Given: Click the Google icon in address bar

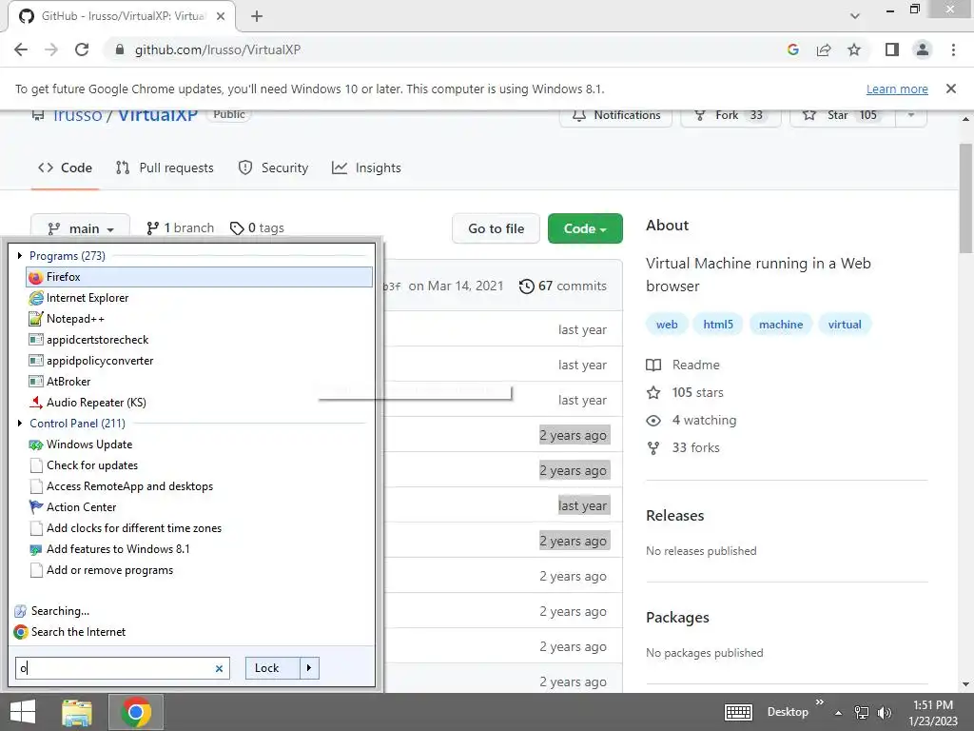Looking at the screenshot, I should coord(792,49).
